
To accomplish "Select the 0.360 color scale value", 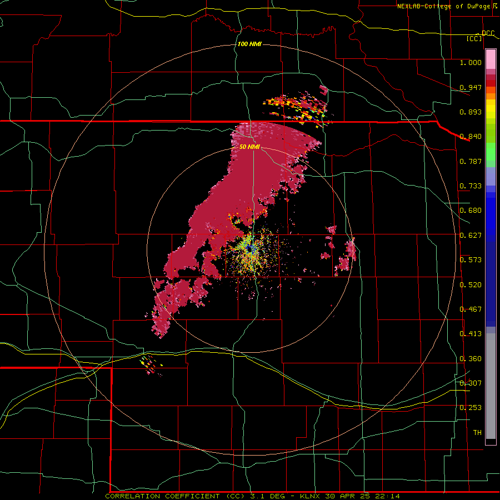I will click(471, 359).
